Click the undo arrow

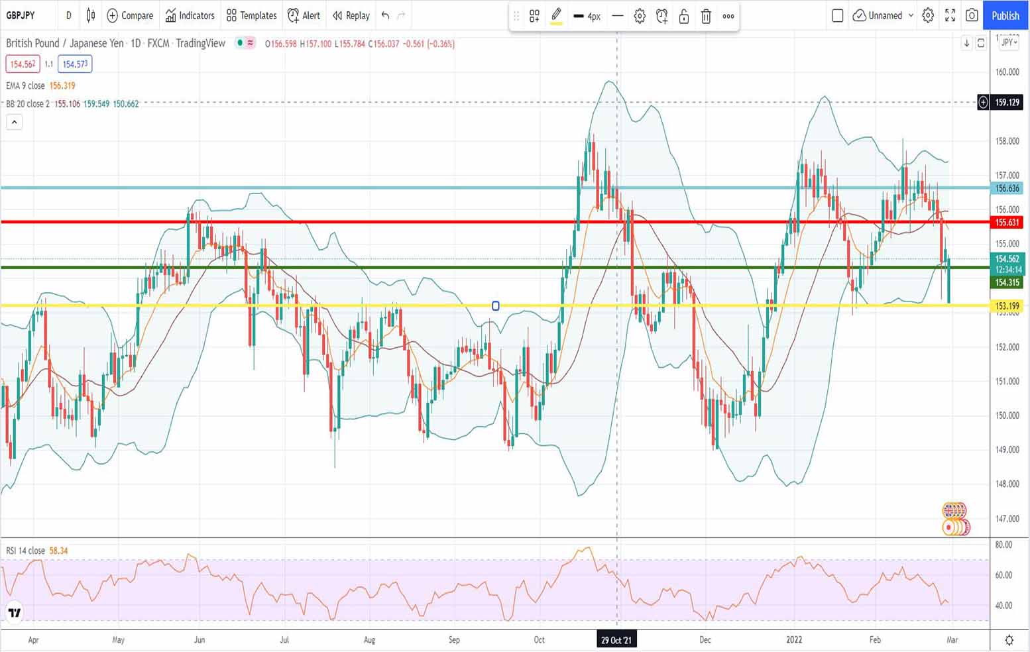[x=385, y=15]
